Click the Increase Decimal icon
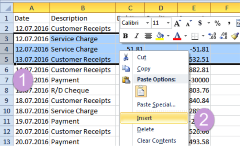Screen dimensions: 240x146 [x=212, y=36]
